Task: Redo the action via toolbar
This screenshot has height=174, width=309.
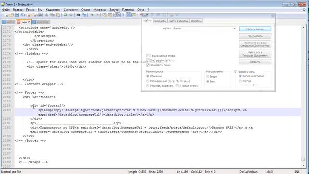Action: pos(71,15)
